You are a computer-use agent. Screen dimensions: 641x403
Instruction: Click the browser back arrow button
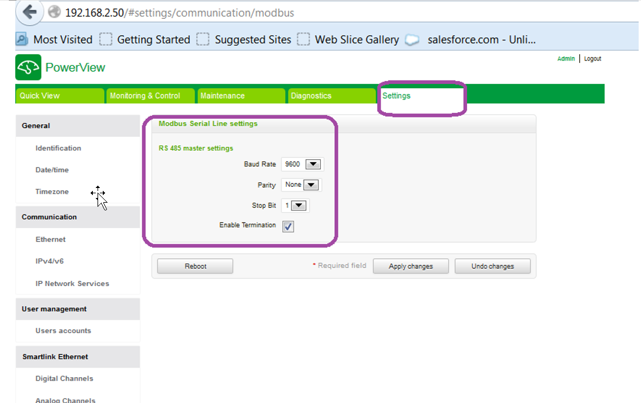(x=29, y=12)
